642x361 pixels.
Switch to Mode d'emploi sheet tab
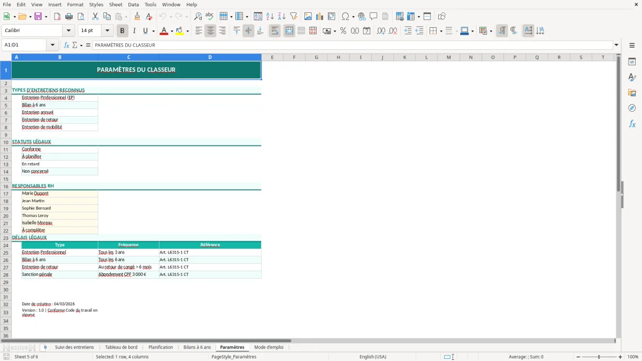(x=269, y=347)
